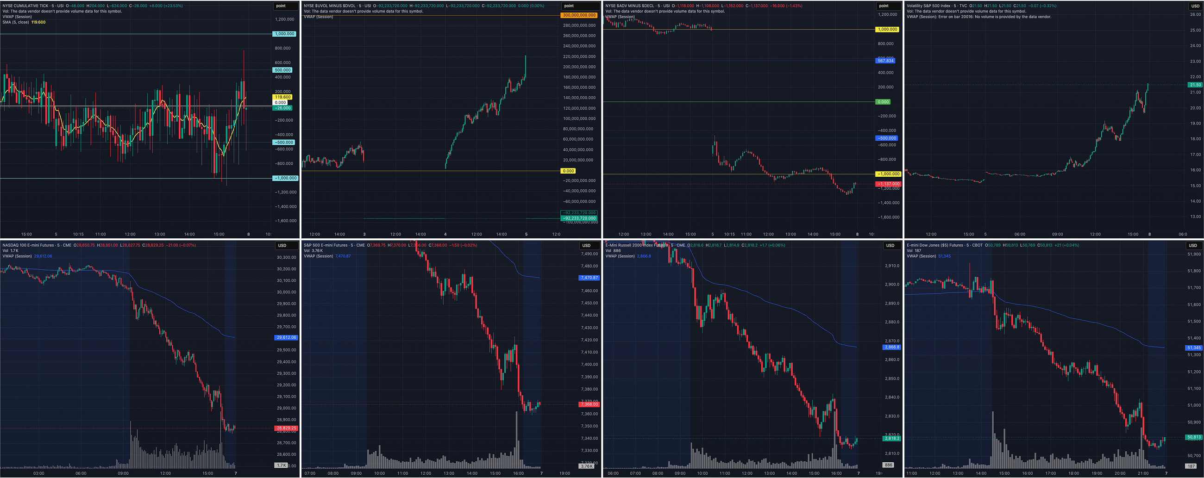
Task: Open the USD currency dropdown on S&P 500 E-mini chart
Action: click(x=589, y=245)
